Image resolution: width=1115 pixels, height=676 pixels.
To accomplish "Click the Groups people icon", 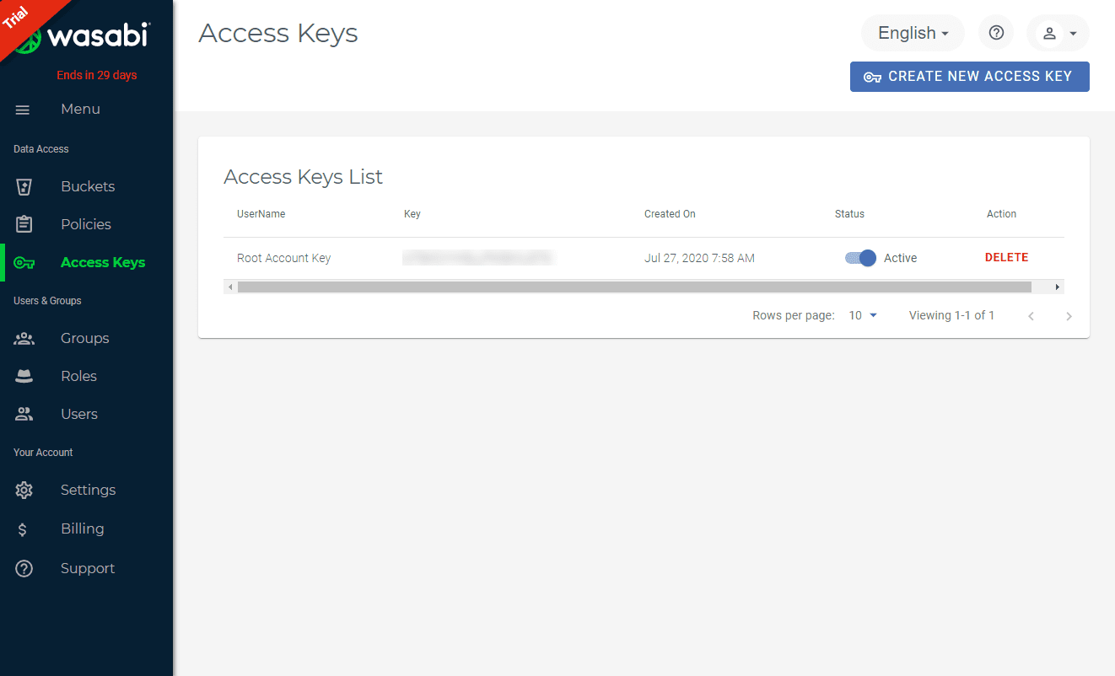I will tap(24, 338).
